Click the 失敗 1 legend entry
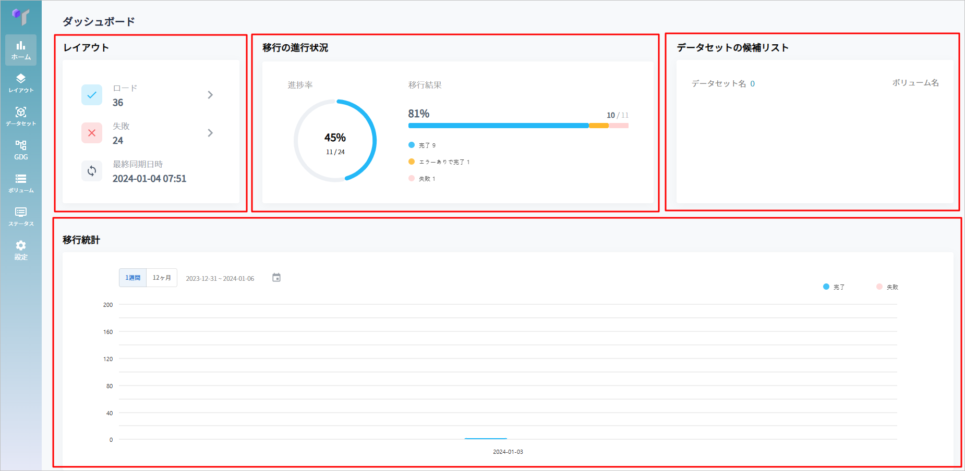Screen dimensions: 965x471 (x=422, y=179)
